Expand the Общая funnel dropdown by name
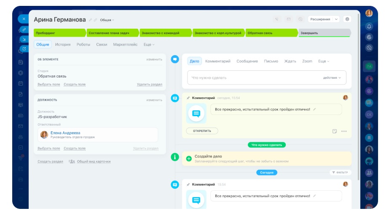The image size is (389, 219). (x=107, y=20)
